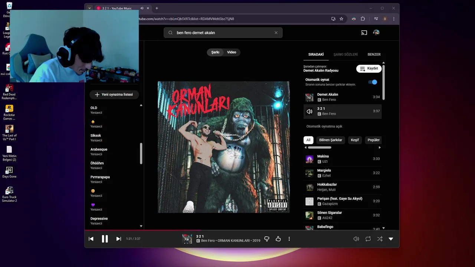The image size is (475, 267).
Task: Clear the search box text
Action: pos(276,33)
